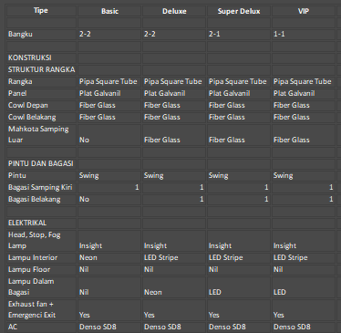Click the Neon cell in Lampu Dalam Bagasi row
The width and height of the screenshot is (341, 333).
click(174, 286)
